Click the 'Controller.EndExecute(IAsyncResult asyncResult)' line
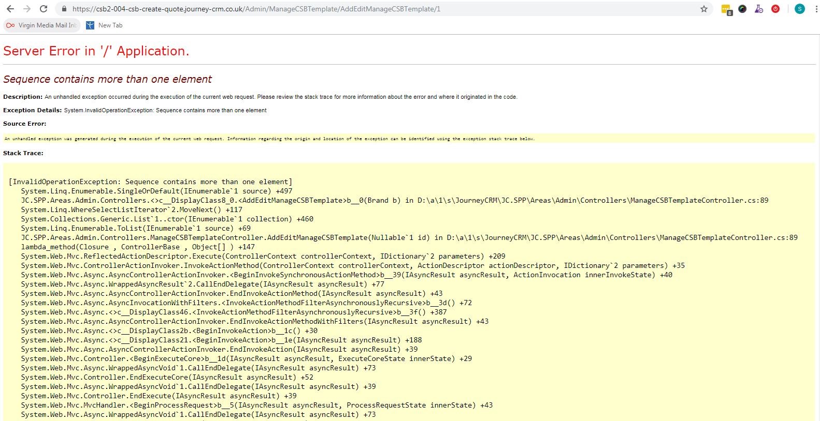 159,396
